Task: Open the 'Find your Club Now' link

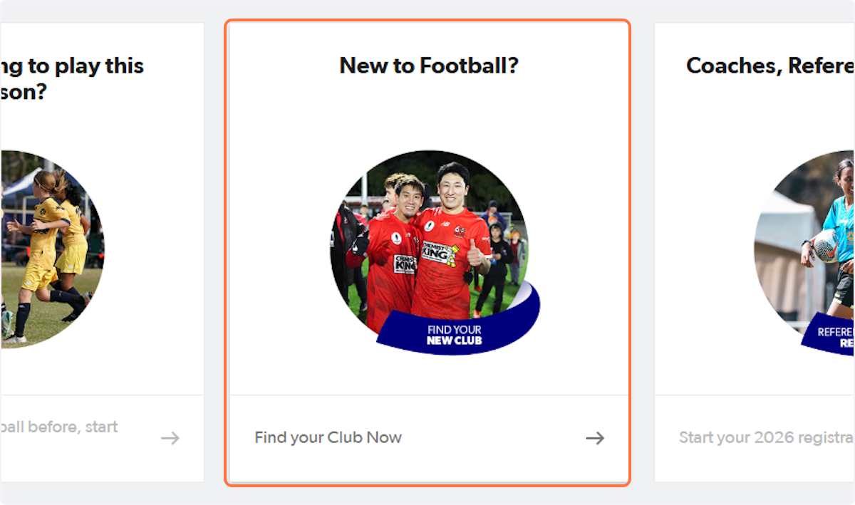Action: (328, 437)
